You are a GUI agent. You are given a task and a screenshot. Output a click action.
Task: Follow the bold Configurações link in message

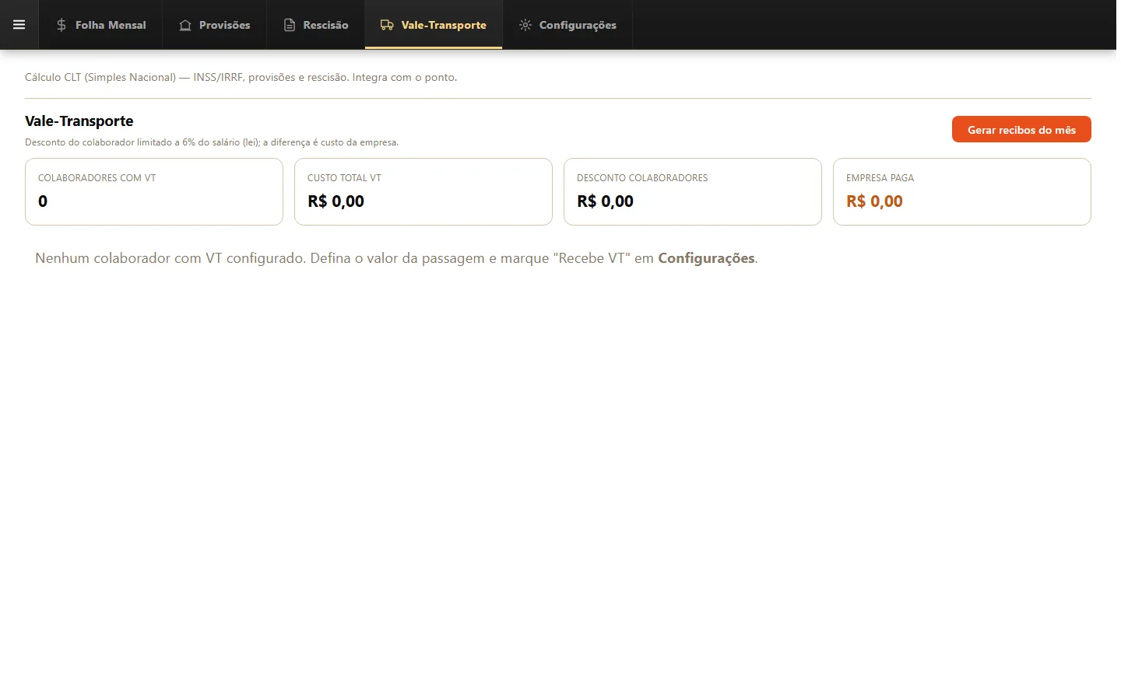point(706,258)
